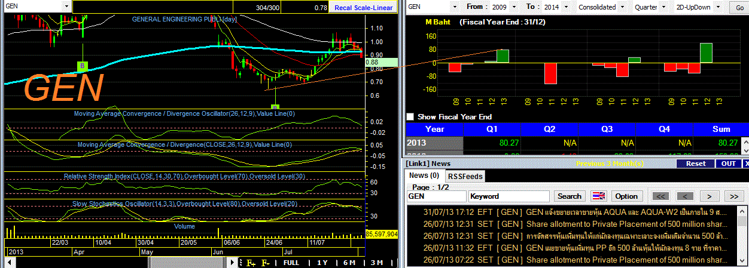
Task: Click the current price label 0.88
Action: 372,62
